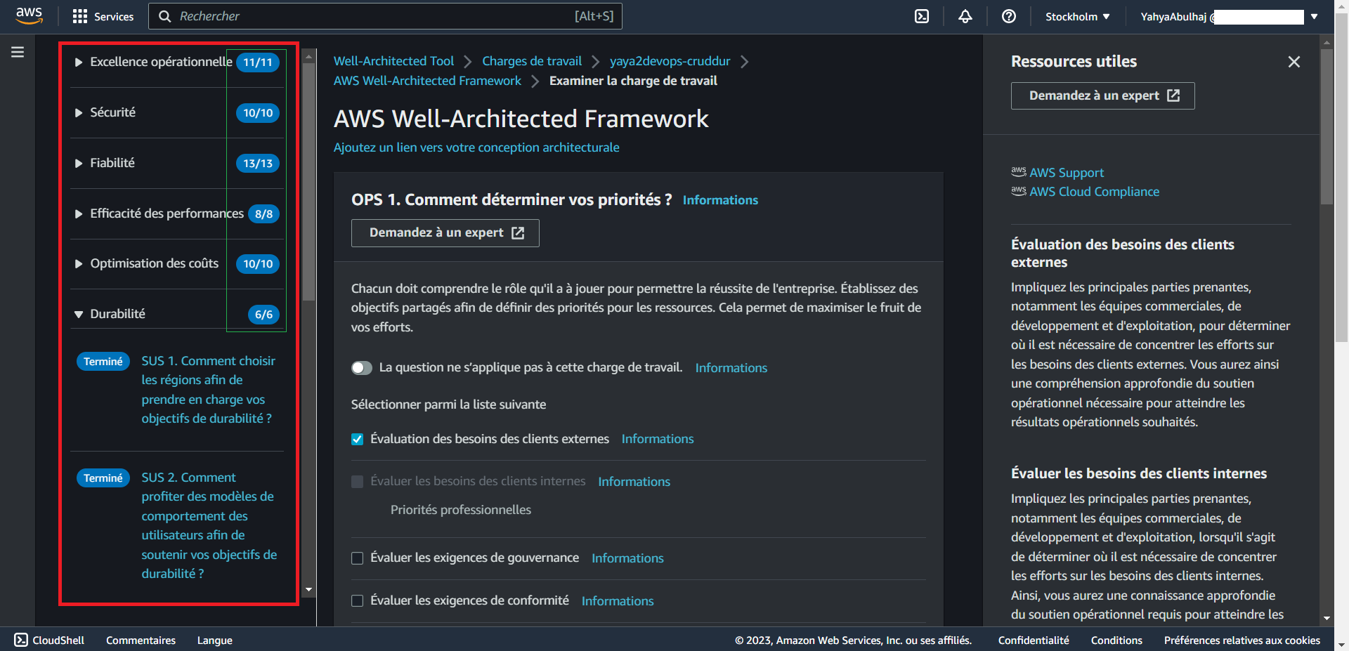Click the sidebar question list scrollbar

[308, 183]
